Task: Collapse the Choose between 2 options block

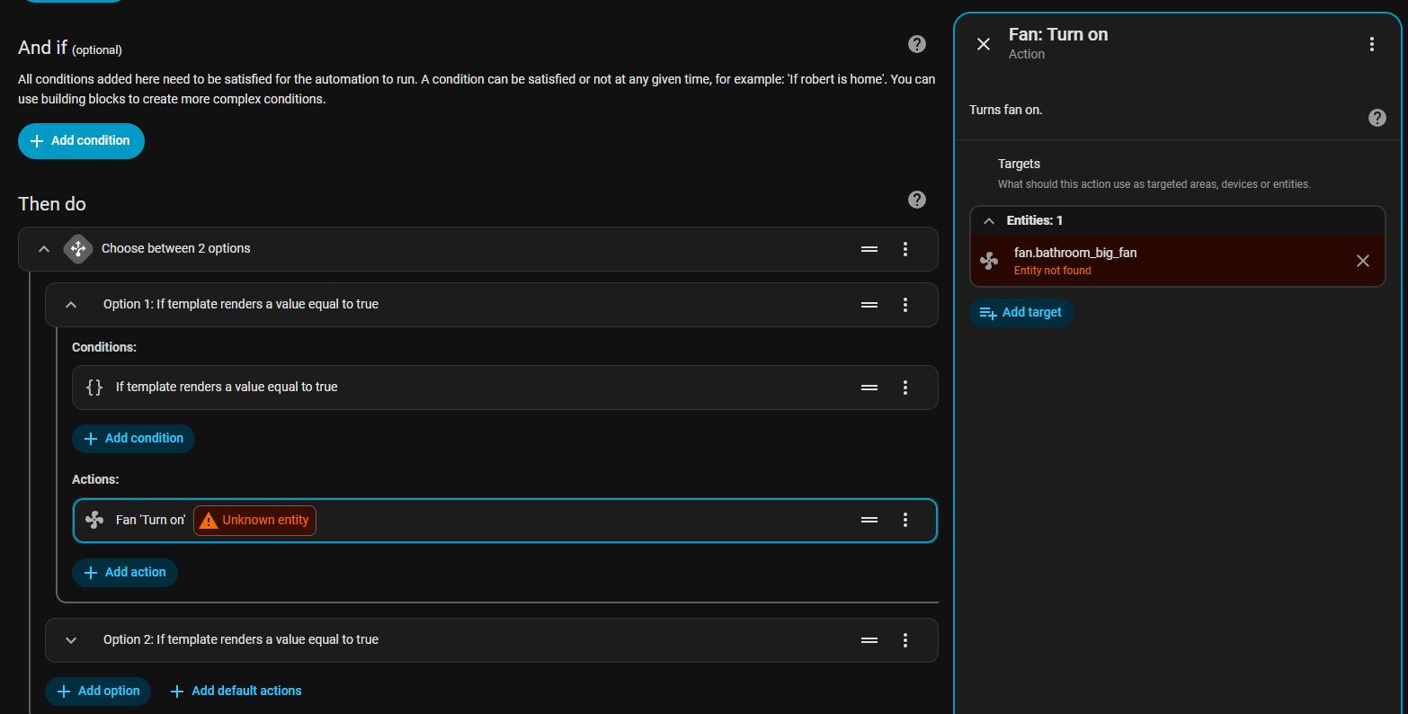Action: click(x=44, y=249)
